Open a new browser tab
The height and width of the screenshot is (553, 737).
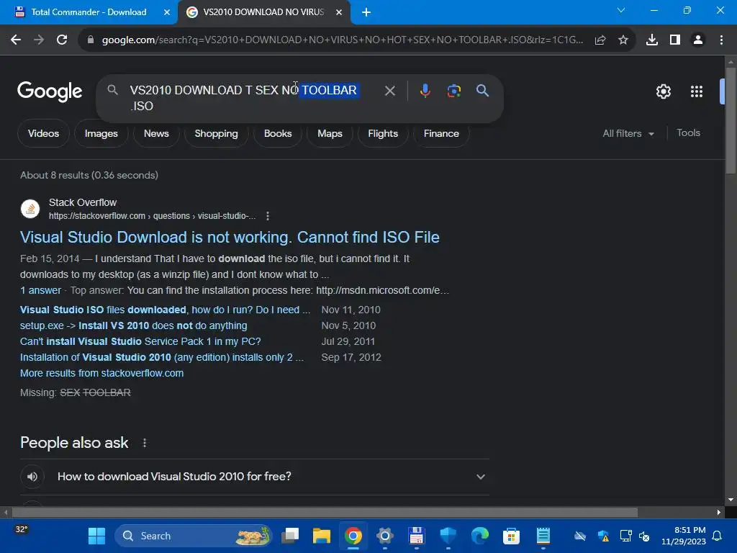click(x=366, y=12)
